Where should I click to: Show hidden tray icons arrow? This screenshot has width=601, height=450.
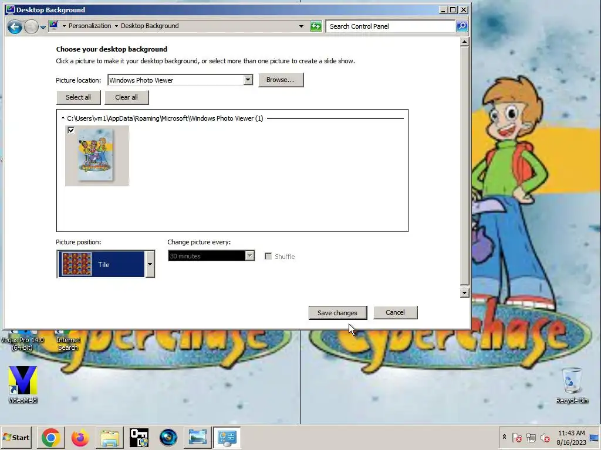pyautogui.click(x=504, y=437)
